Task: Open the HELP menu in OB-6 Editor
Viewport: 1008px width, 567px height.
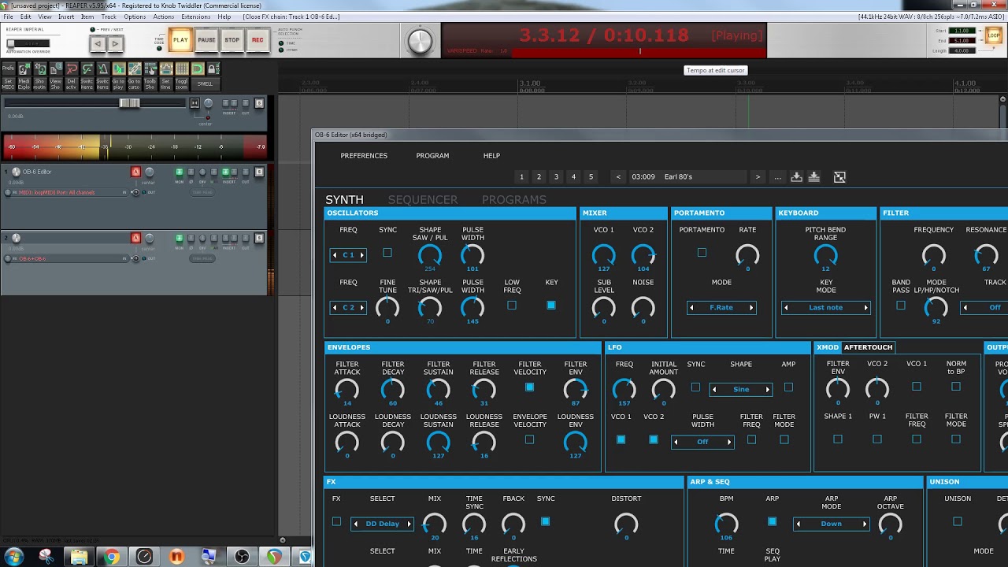Action: click(x=491, y=156)
